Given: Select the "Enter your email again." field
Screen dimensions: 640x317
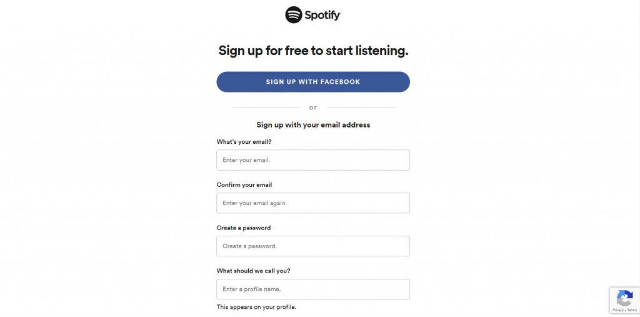Looking at the screenshot, I should 313,203.
